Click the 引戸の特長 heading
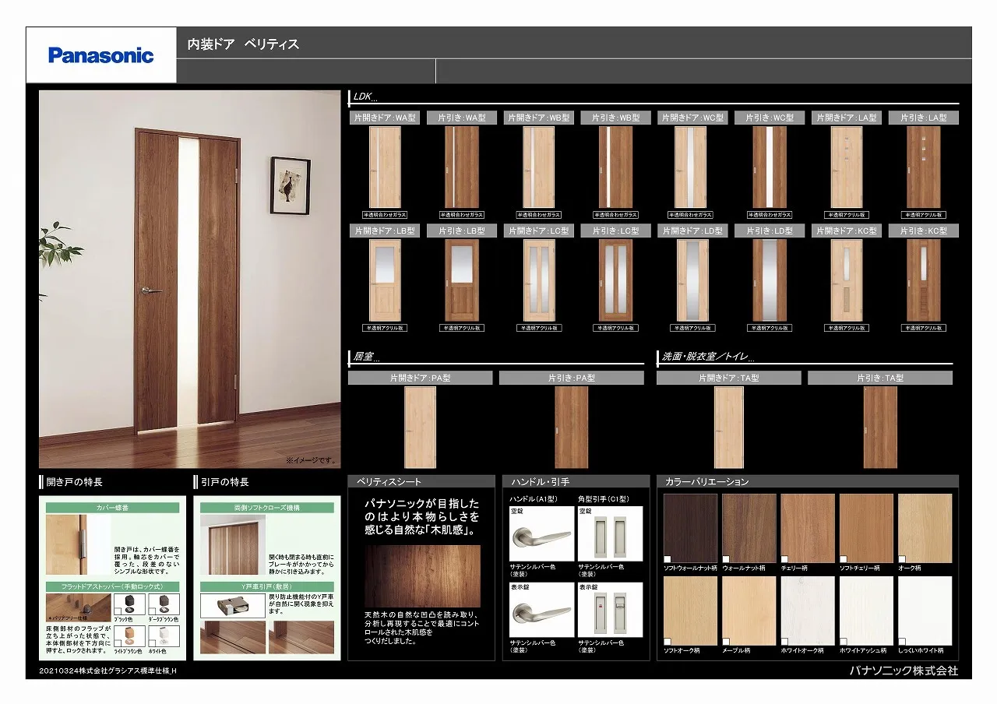This screenshot has height=704, width=997. [225, 482]
